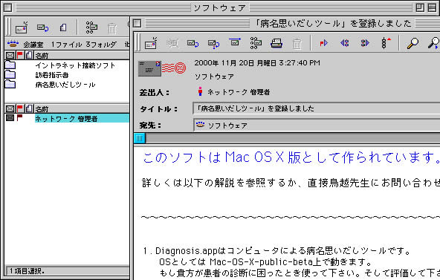The image size is (440, 280).
Task: Click the 会議室 conference icon in summary bar
Action: pos(13,44)
